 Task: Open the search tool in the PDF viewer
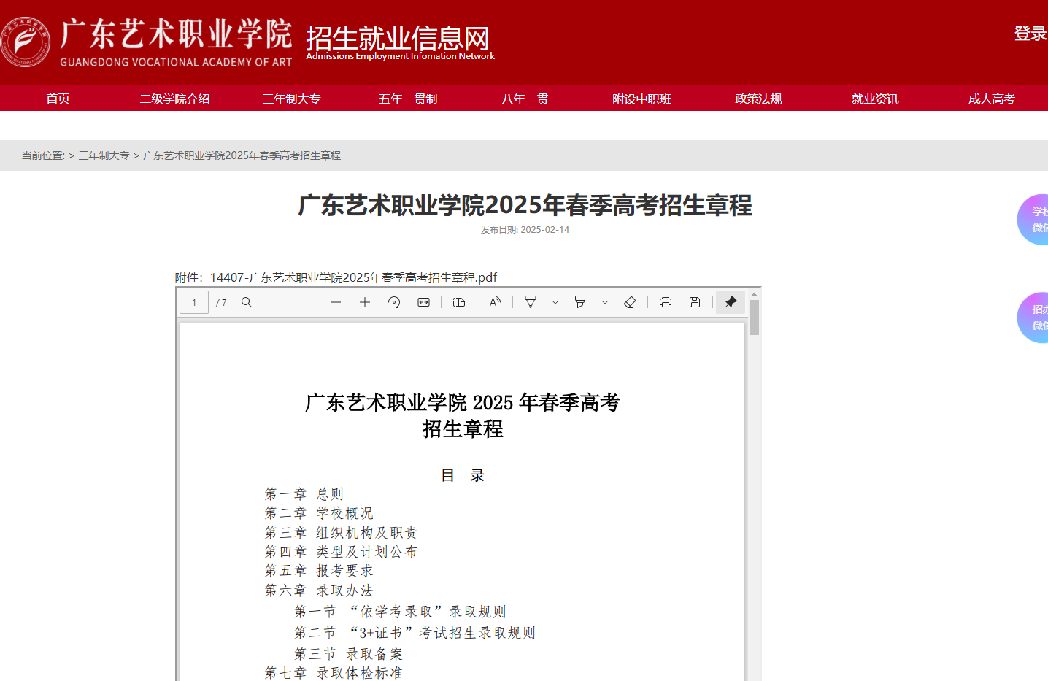(x=246, y=301)
